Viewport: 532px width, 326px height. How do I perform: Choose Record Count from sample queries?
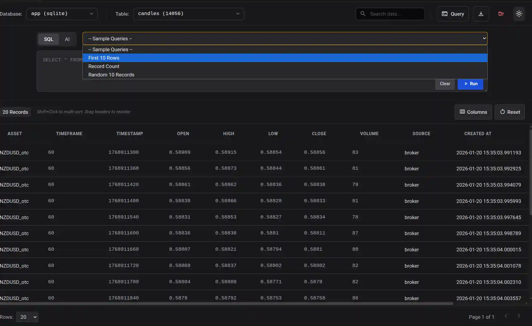click(104, 66)
